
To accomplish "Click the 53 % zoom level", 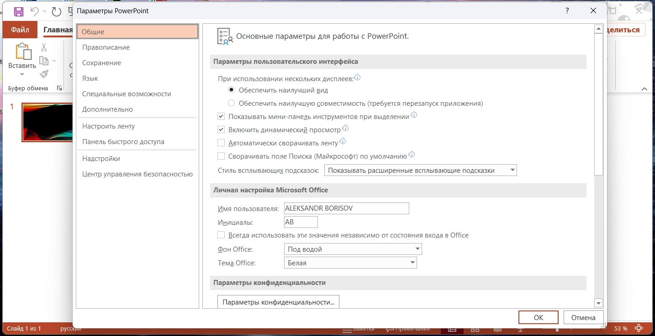I will 621,329.
